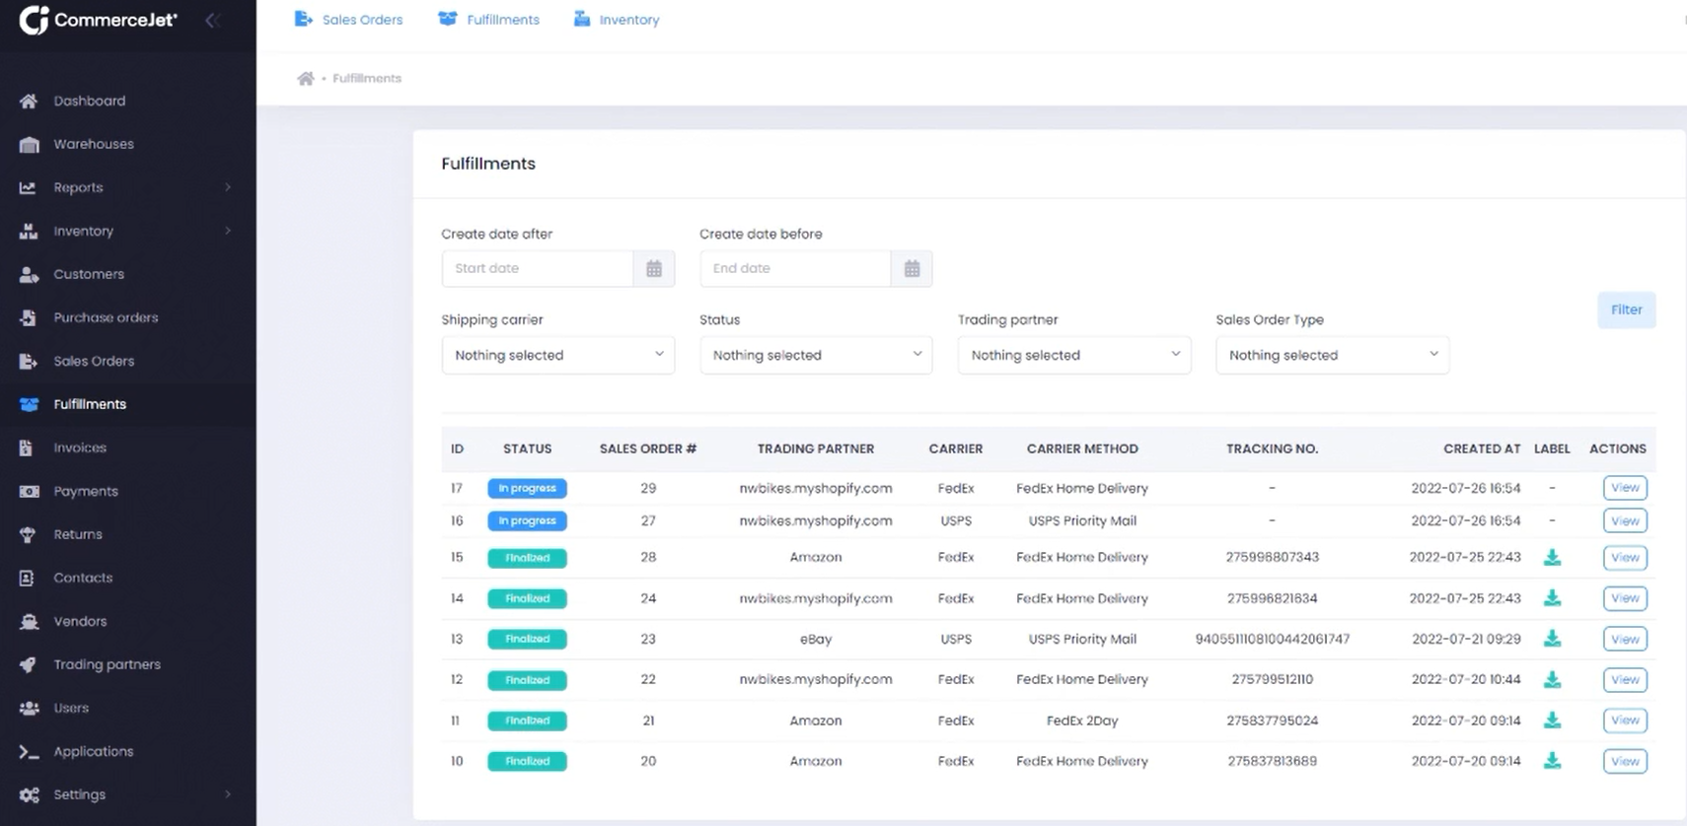Open the Status filter dropdown
1687x826 pixels.
click(x=816, y=355)
